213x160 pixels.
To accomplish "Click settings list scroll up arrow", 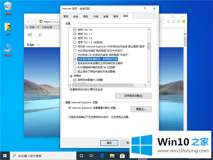I will coord(149,30).
